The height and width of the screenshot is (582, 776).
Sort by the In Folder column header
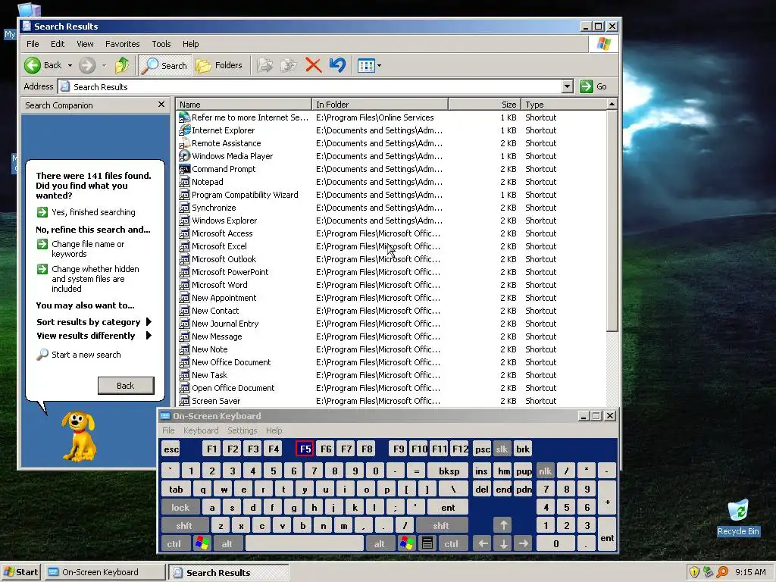380,105
